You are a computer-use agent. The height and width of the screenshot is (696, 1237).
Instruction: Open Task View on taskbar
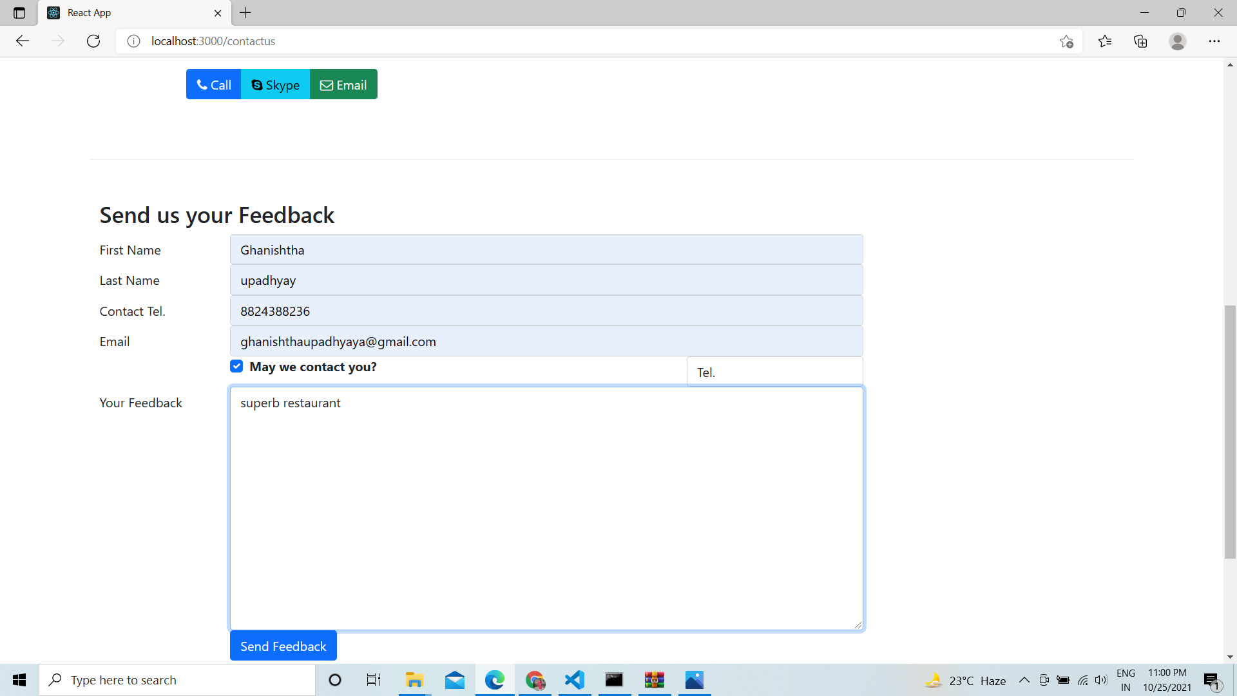point(374,680)
